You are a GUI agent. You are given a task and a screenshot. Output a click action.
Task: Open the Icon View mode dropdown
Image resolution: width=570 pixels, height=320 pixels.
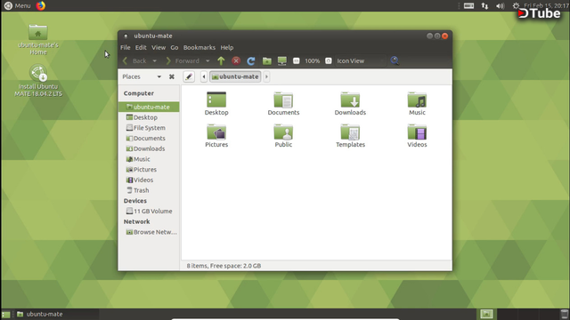[x=360, y=61]
